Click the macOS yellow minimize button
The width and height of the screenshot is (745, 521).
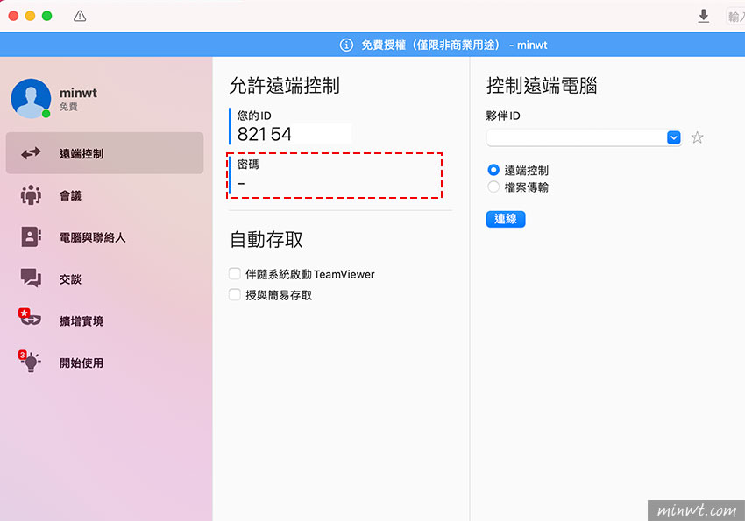(x=30, y=16)
